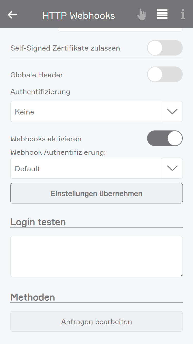The height and width of the screenshot is (344, 193).
Task: Disable Webhooks aktivieren switch
Action: point(165,138)
